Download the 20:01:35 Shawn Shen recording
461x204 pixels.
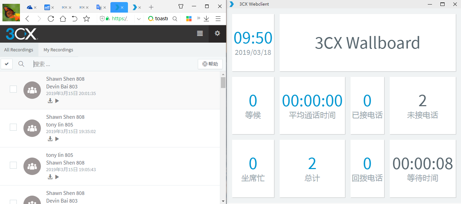click(x=50, y=101)
